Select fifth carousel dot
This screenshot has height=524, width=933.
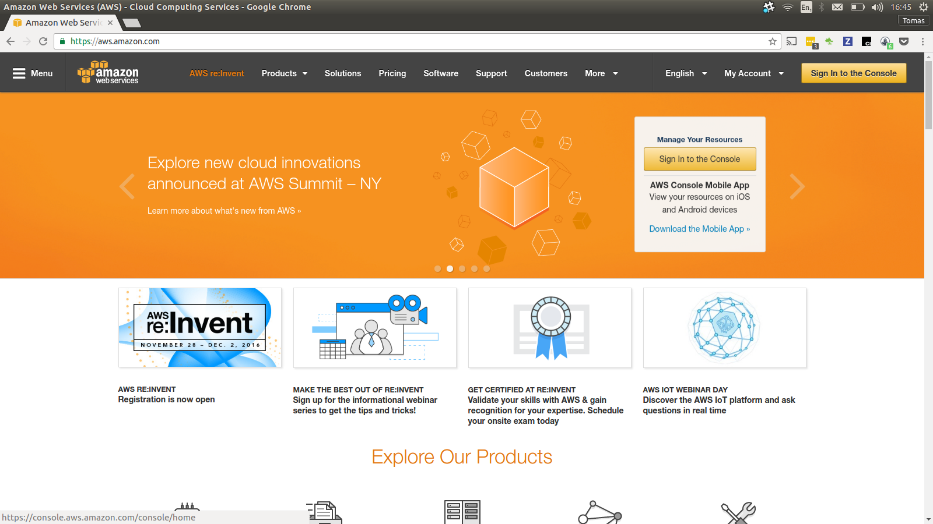pyautogui.click(x=486, y=269)
